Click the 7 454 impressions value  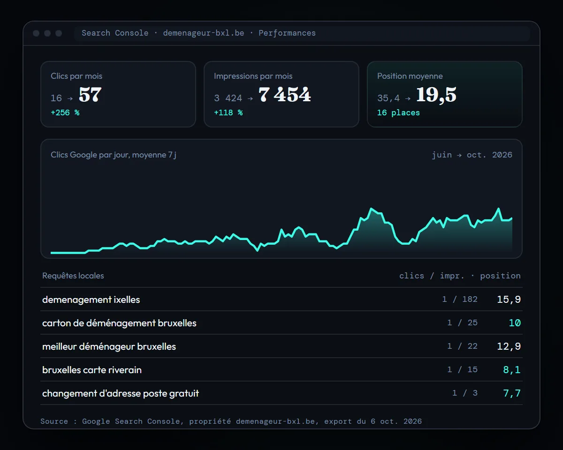pyautogui.click(x=285, y=95)
